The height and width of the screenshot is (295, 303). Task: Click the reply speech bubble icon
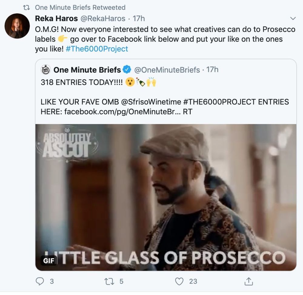point(40,281)
